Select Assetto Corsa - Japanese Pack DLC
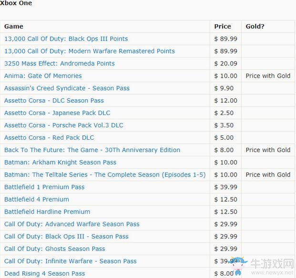Viewport: 296px width, 278px height. pyautogui.click(x=57, y=113)
